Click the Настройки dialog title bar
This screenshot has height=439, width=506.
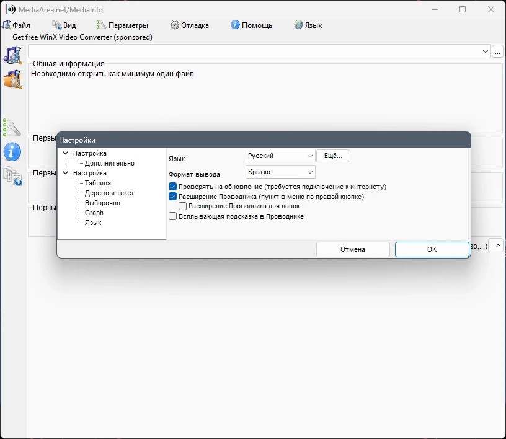pos(264,140)
